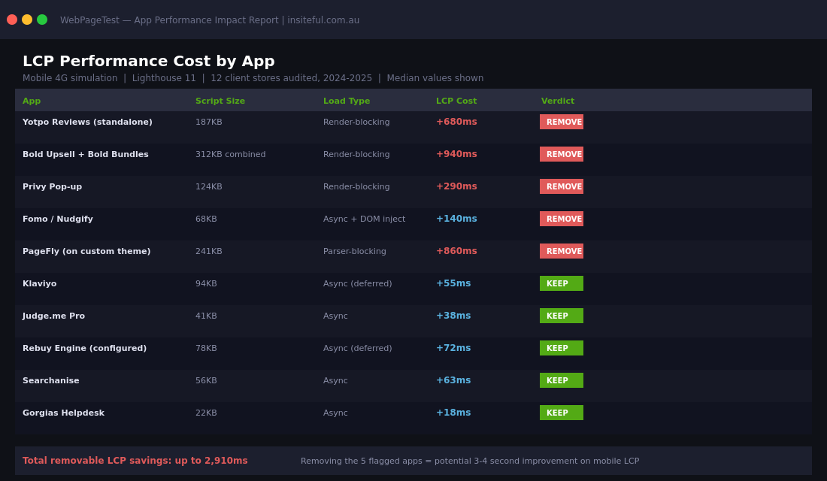Click the LCP Performance Cost by App heading
827x481 pixels.
(x=148, y=61)
